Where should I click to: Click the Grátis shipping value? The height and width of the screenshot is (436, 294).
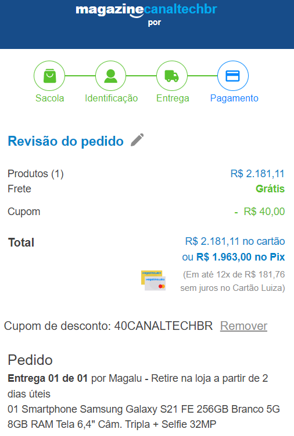tap(270, 189)
